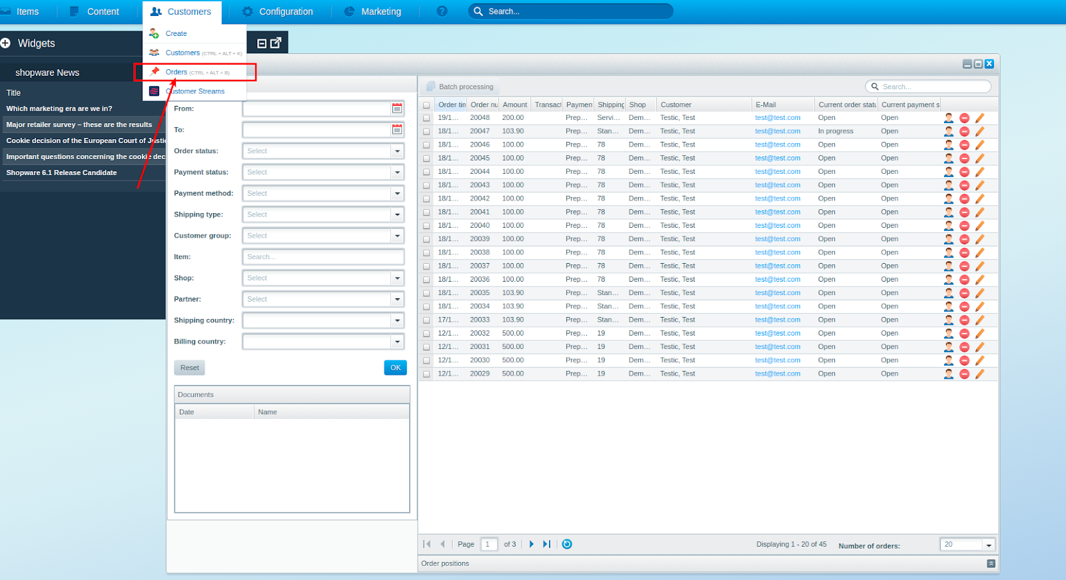Open the Number of orders dropdown
The height and width of the screenshot is (580, 1066).
tap(989, 545)
